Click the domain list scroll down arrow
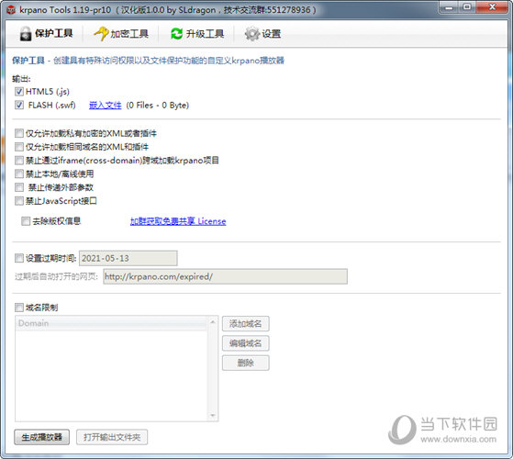 tap(213, 416)
